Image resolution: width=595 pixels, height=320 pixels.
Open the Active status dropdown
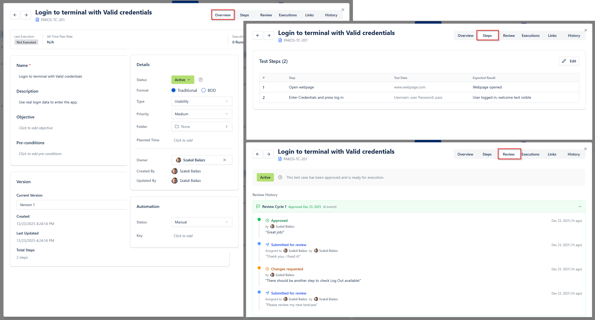pyautogui.click(x=183, y=80)
